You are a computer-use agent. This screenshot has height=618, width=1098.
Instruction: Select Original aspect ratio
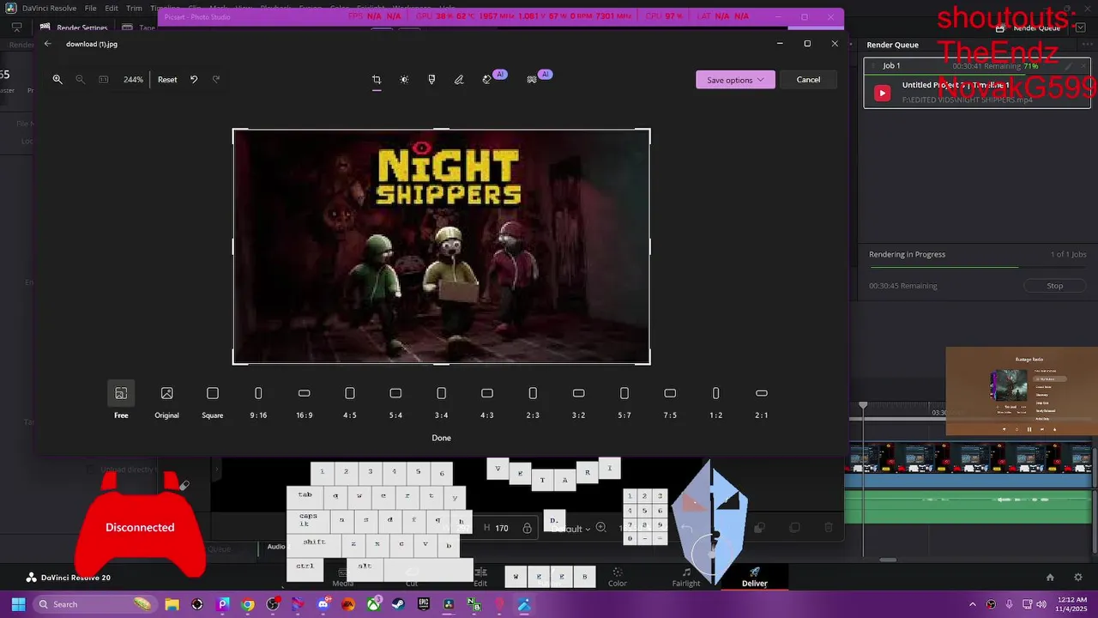[x=166, y=401]
